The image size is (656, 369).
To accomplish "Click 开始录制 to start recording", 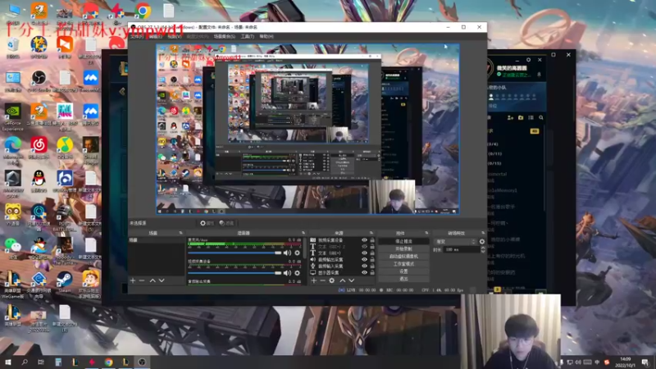I will click(403, 249).
